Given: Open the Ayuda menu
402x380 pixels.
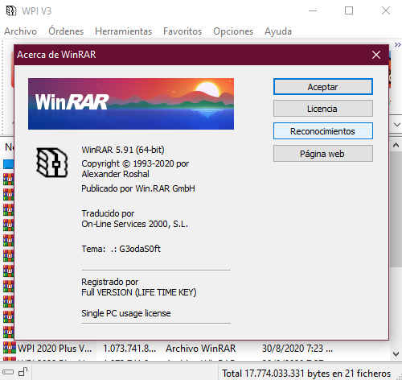Looking at the screenshot, I should point(278,31).
